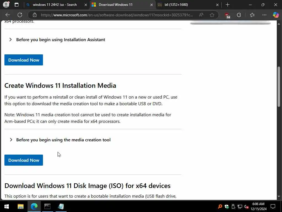Screen dimensions: 282x212
Task: Add this page to favorites
Action: point(212,15)
